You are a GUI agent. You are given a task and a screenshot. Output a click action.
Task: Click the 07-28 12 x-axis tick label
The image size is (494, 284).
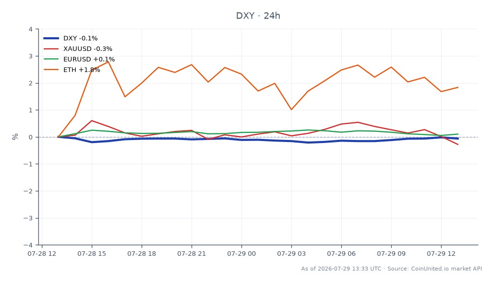click(x=42, y=254)
